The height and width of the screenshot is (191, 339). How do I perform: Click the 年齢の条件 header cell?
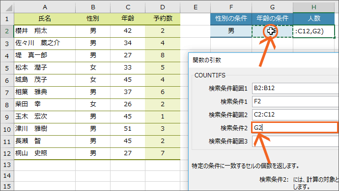click(272, 19)
